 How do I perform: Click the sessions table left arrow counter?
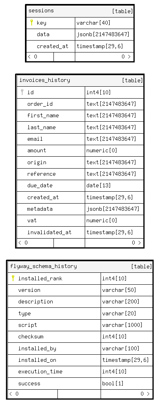tap(32, 57)
